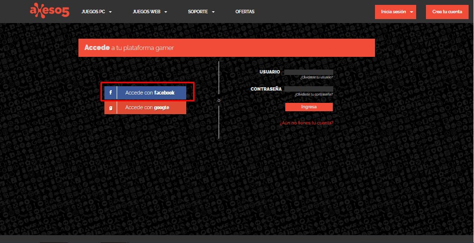Click the Google 'g' icon
This screenshot has width=474, height=243.
pyautogui.click(x=111, y=108)
